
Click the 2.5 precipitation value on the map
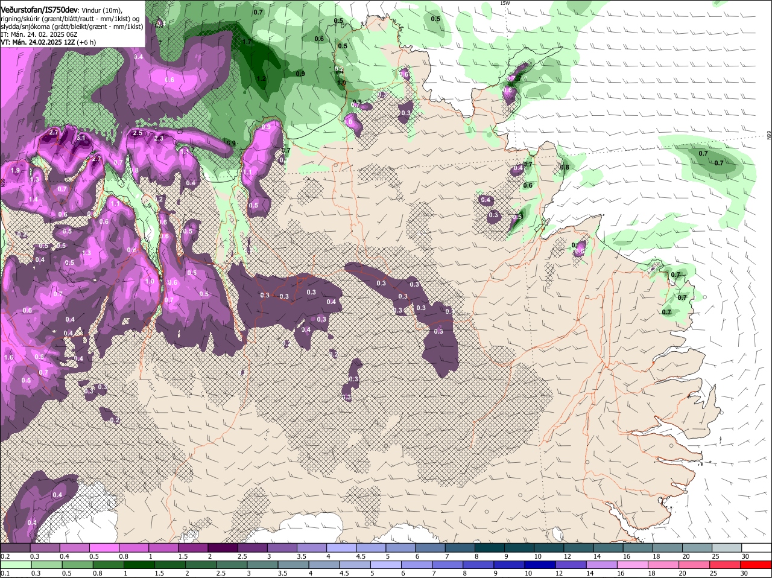point(138,133)
